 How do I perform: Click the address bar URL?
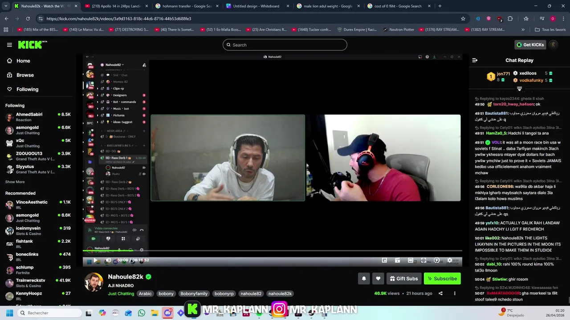118,19
